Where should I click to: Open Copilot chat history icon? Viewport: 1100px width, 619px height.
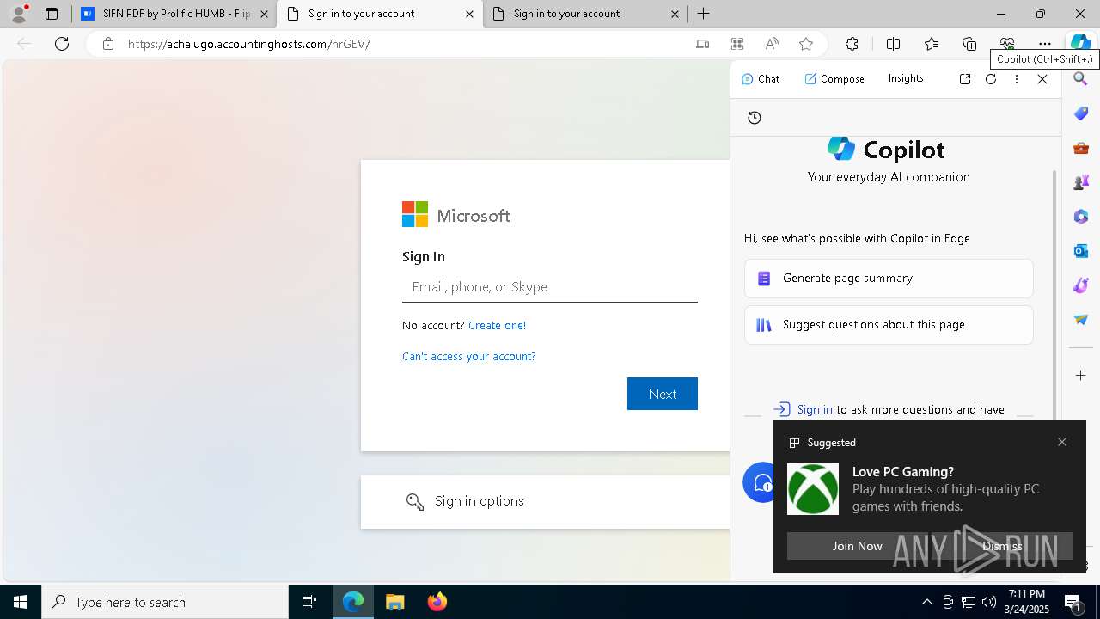click(755, 118)
